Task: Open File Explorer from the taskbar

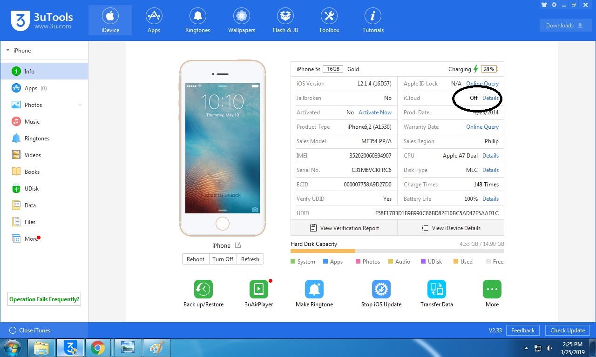Action: coord(42,348)
